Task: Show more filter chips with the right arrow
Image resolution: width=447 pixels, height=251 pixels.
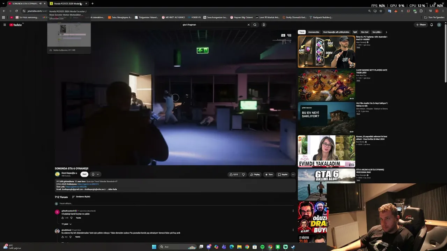Action: click(x=386, y=32)
